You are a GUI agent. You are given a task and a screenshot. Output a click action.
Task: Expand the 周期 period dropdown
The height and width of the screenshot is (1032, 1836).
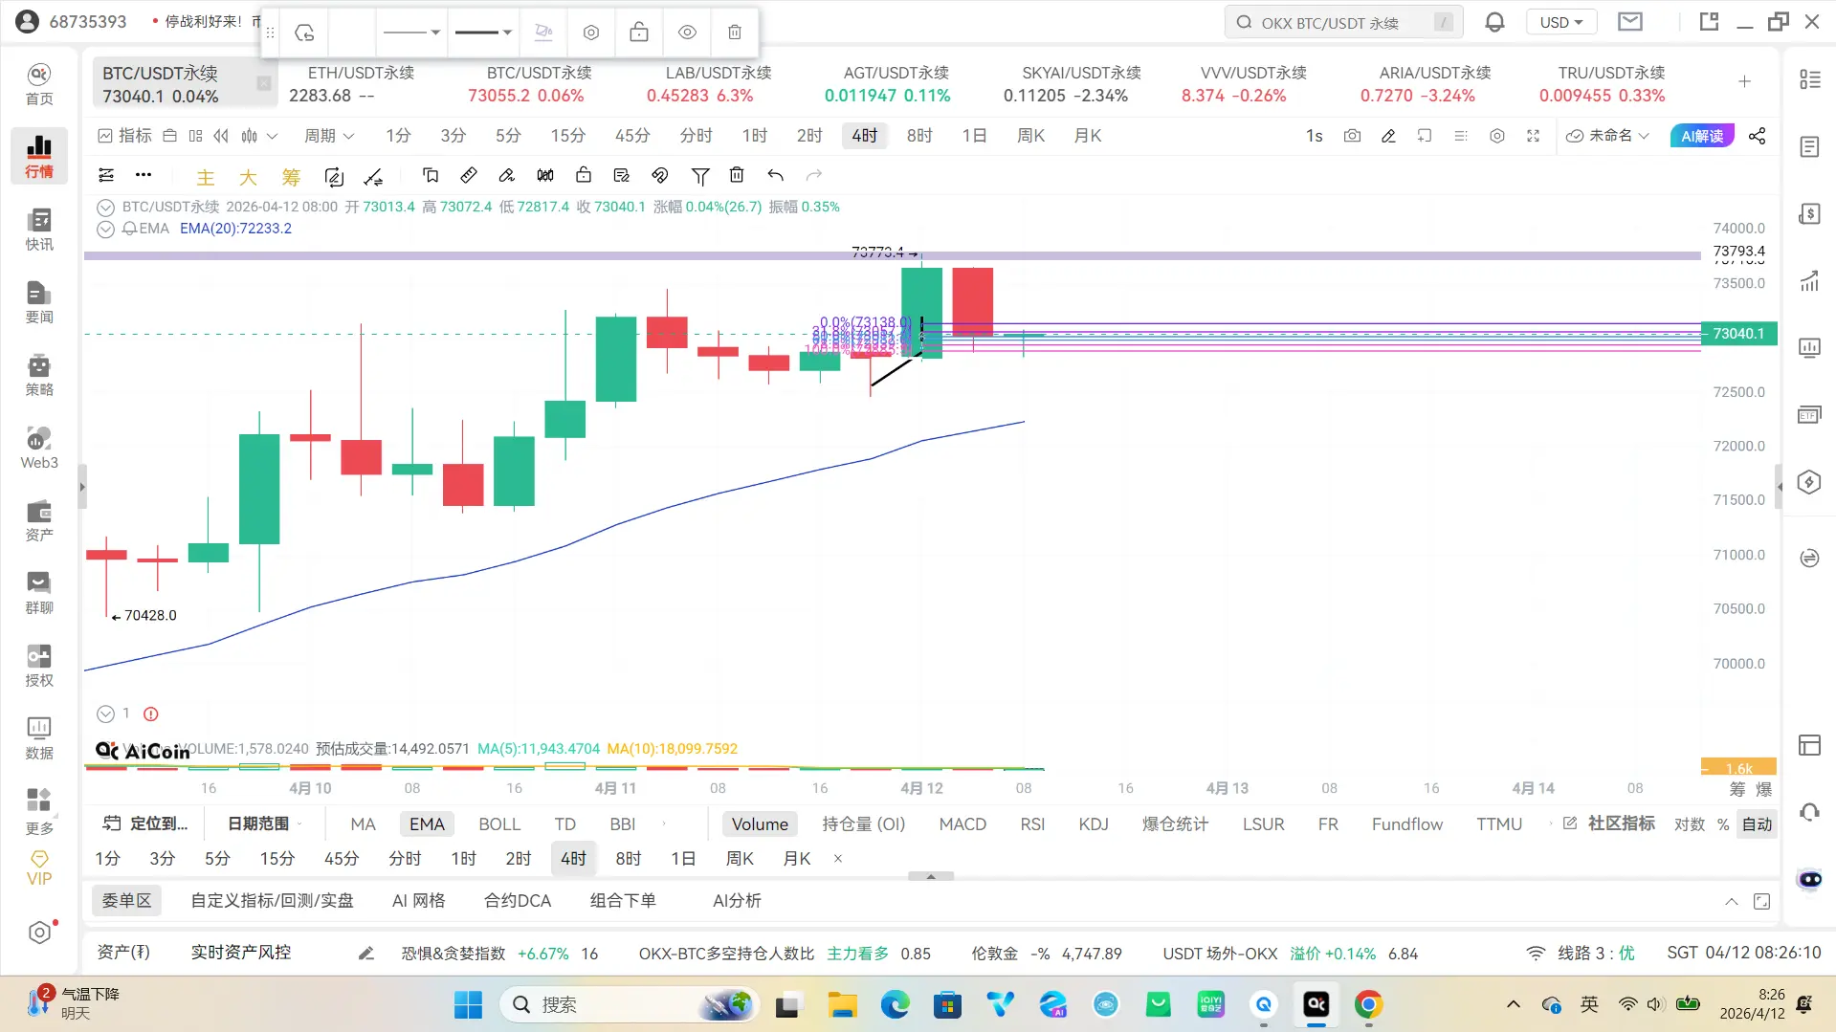click(x=329, y=136)
